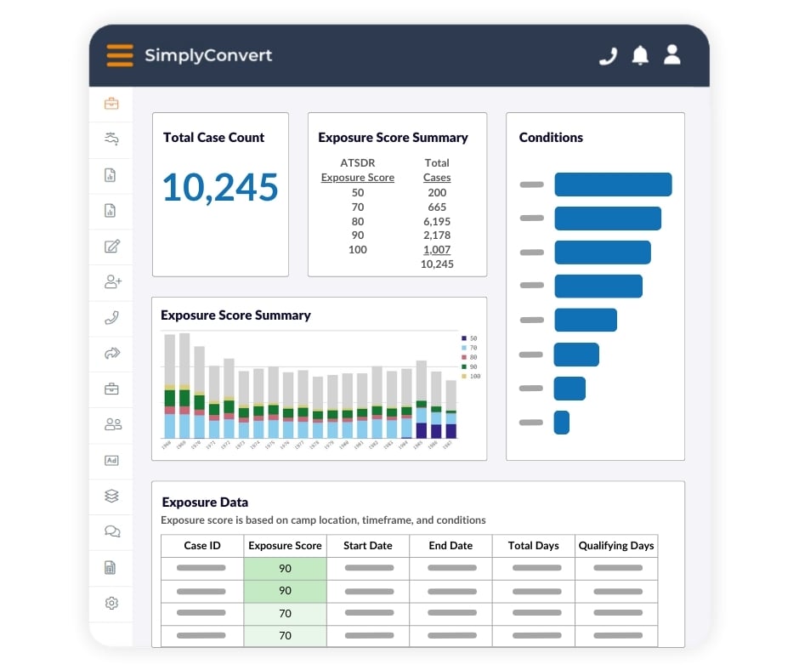Select the 200 cases value
Image resolution: width=799 pixels, height=670 pixels.
(x=437, y=192)
